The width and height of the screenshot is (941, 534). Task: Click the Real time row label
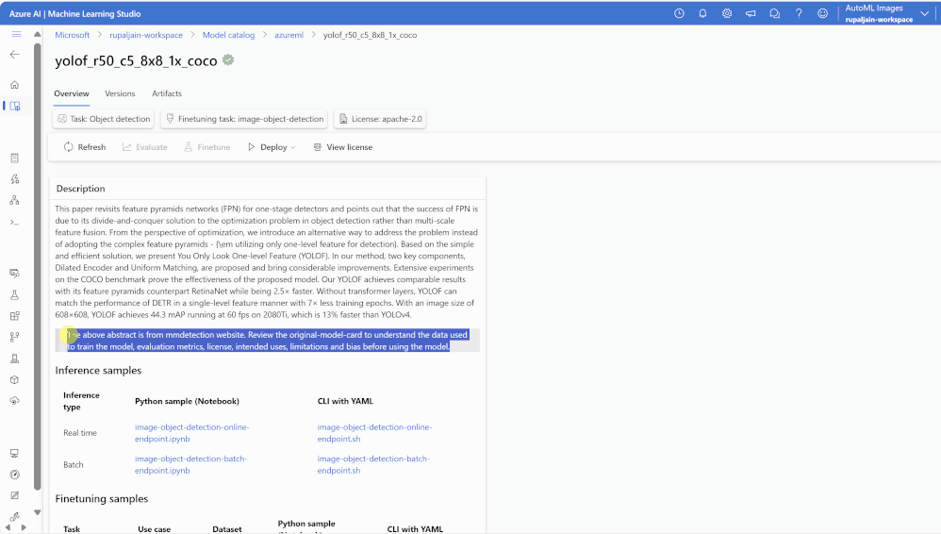pyautogui.click(x=80, y=433)
